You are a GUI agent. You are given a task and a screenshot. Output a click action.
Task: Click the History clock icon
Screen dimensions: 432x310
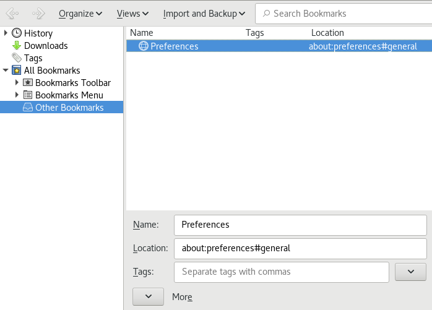[x=17, y=33]
